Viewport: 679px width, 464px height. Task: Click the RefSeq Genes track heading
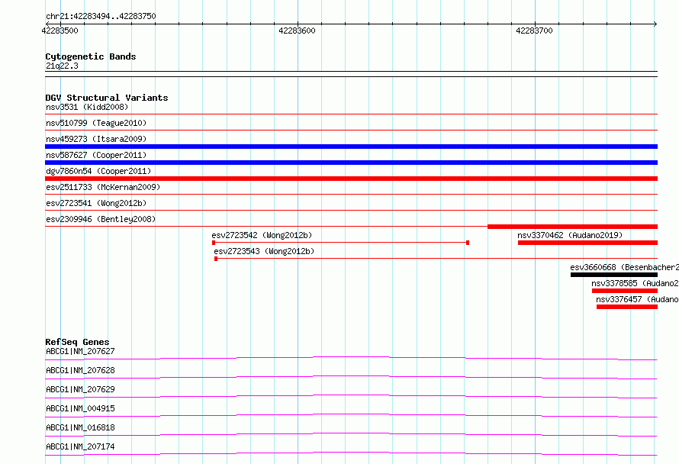pyautogui.click(x=77, y=342)
